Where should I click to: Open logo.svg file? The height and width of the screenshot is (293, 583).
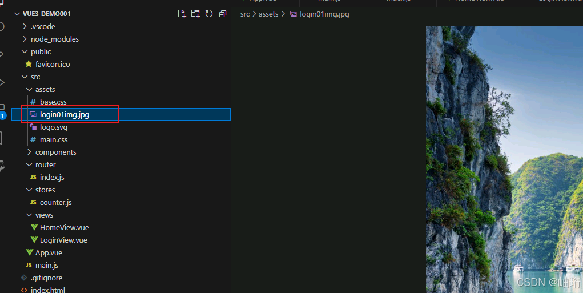coord(54,127)
